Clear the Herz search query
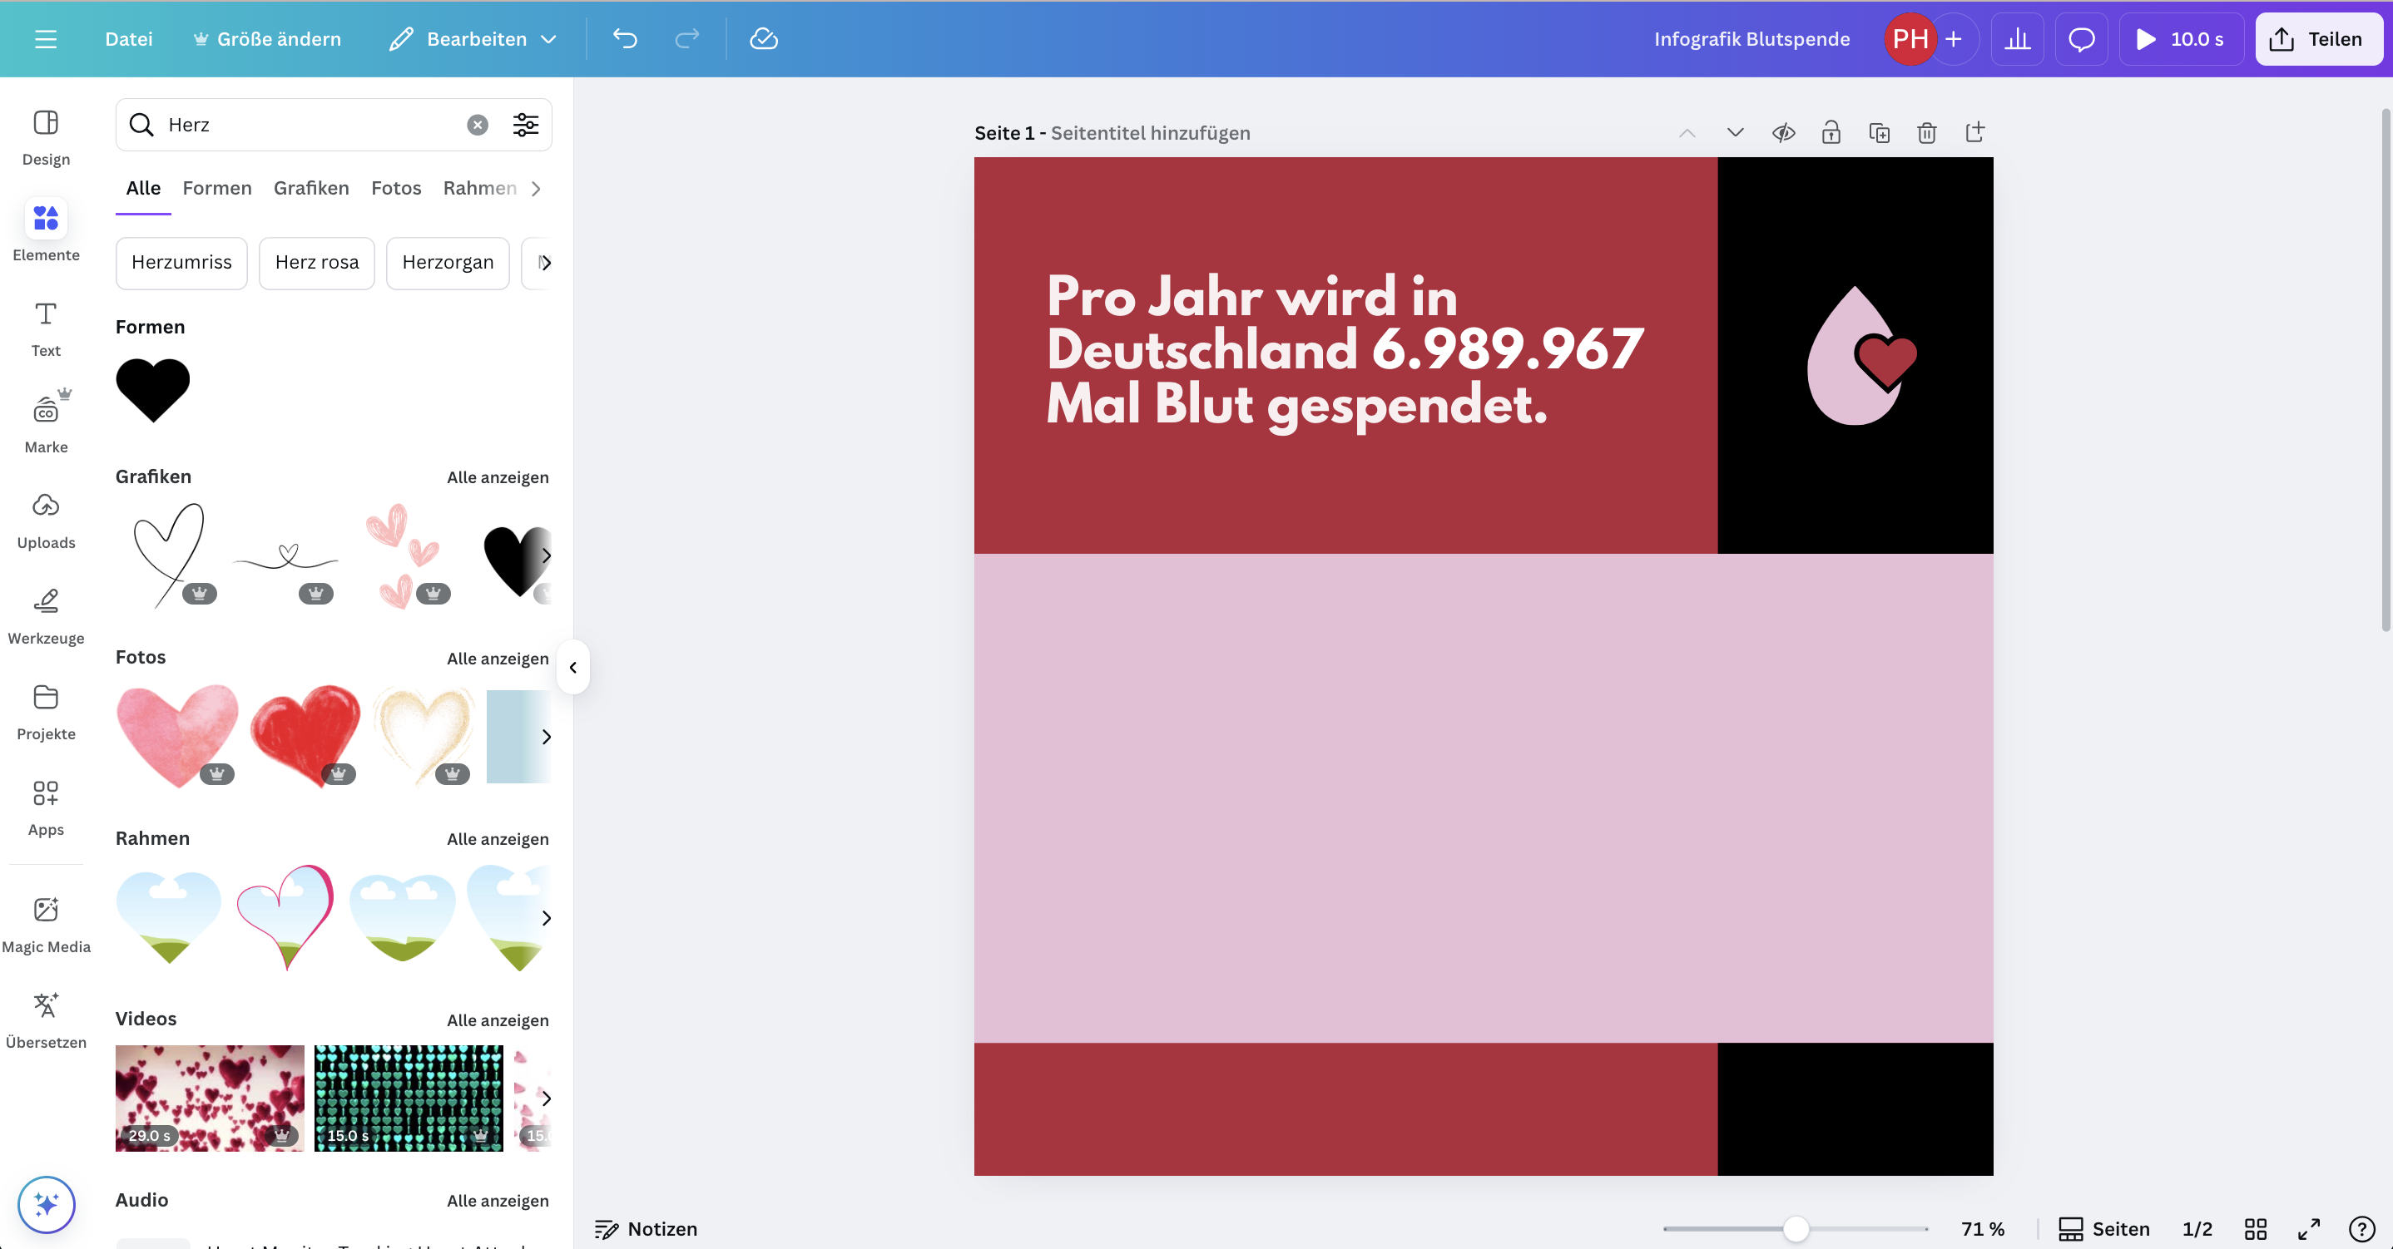The width and height of the screenshot is (2393, 1249). 478,125
